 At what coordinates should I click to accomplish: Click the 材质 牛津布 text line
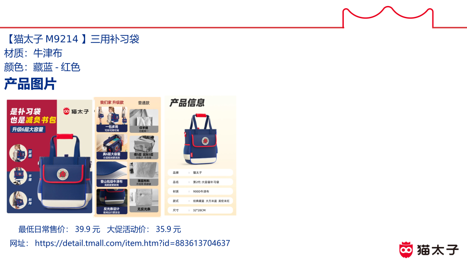click(33, 53)
